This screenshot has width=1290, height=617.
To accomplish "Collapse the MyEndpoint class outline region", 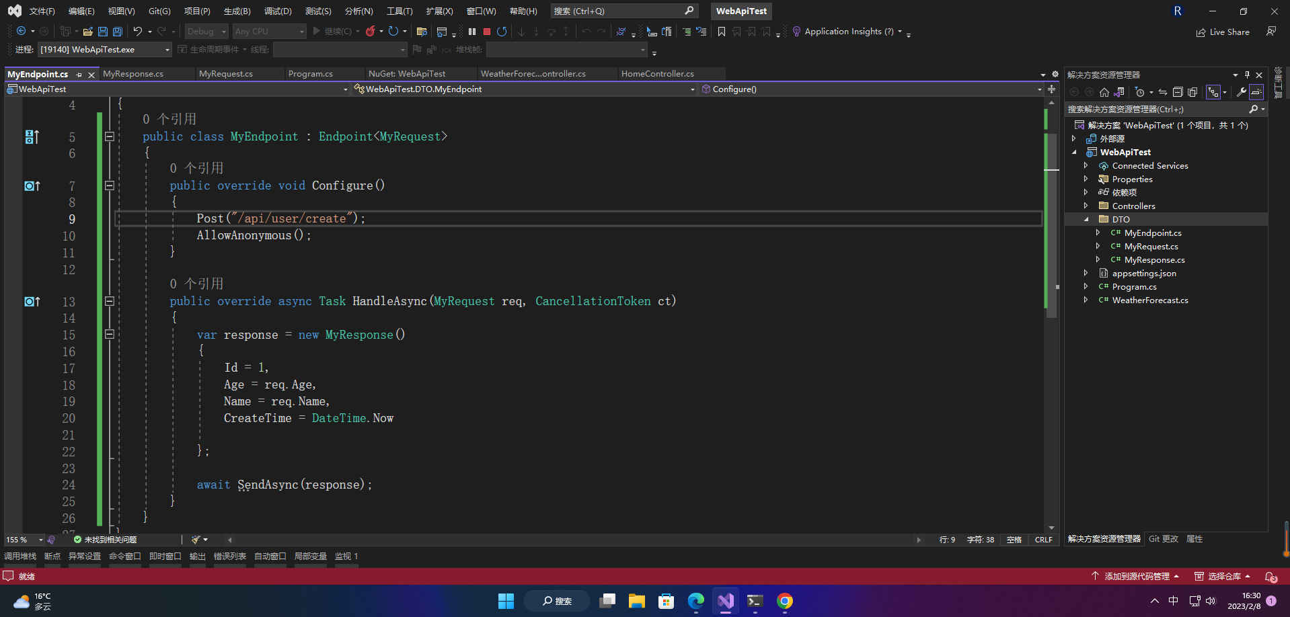I will tap(110, 136).
